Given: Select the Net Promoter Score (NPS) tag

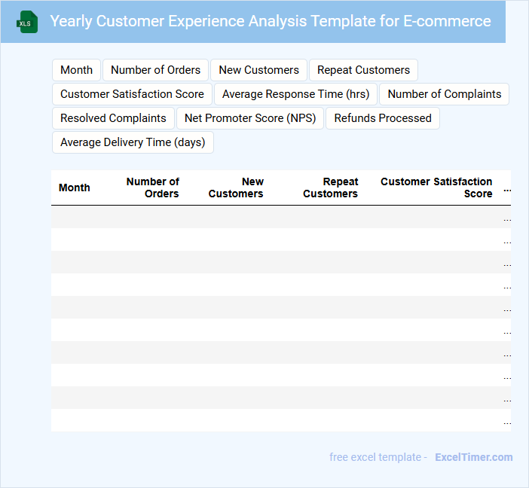Looking at the screenshot, I should (x=250, y=118).
